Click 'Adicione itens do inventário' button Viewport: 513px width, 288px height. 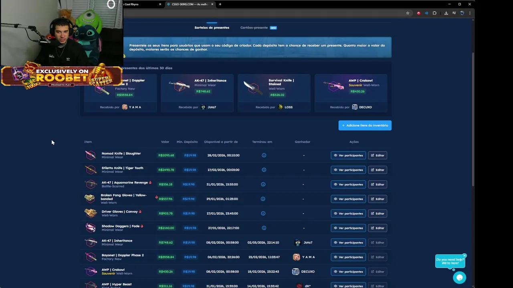point(365,125)
